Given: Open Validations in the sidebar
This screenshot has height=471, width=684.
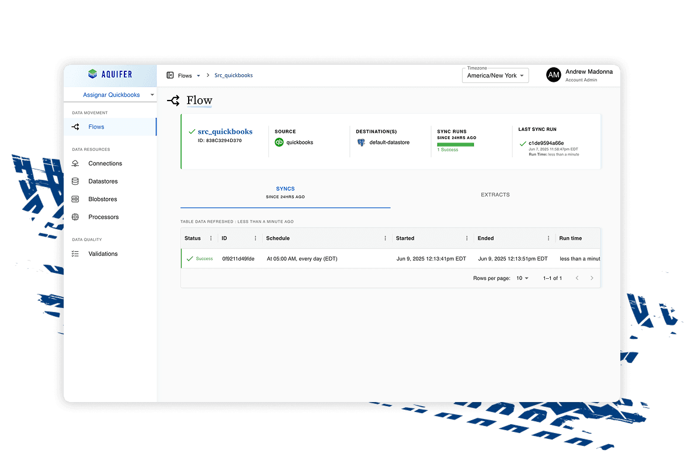Looking at the screenshot, I should [110, 254].
